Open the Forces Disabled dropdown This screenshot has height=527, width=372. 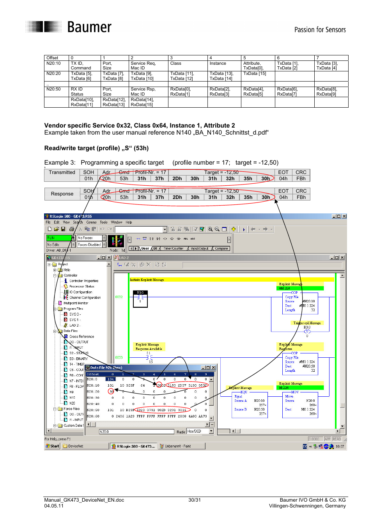(x=104, y=245)
